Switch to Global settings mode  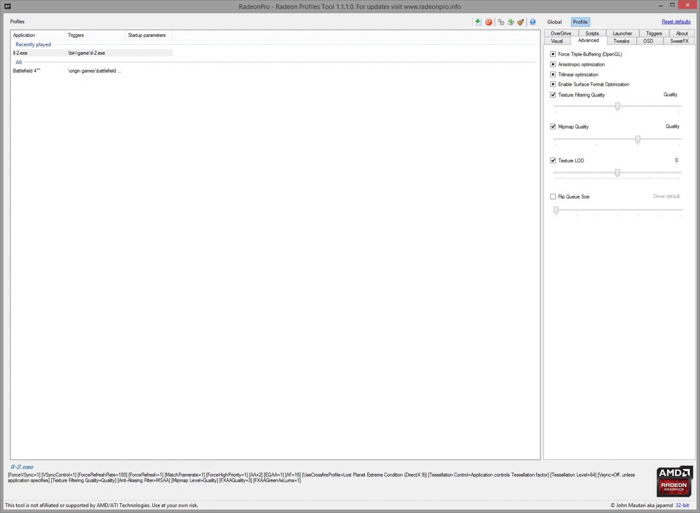(554, 22)
